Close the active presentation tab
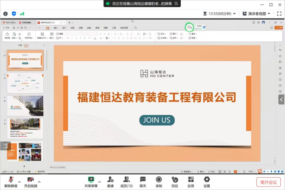This screenshot has height=190, width=285. 64,22
